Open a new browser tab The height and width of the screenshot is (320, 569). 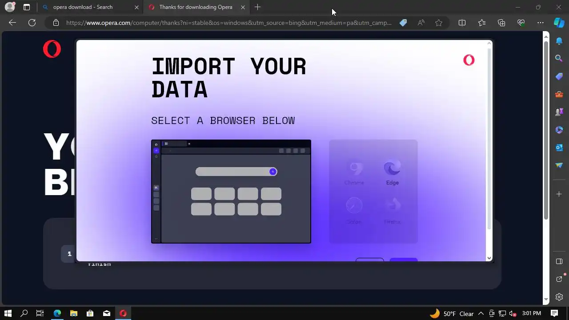257,7
